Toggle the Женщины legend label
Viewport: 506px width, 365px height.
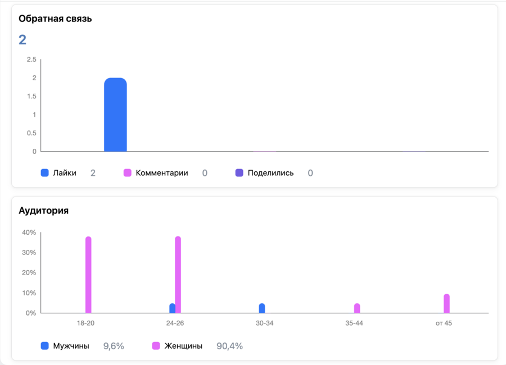tap(183, 346)
